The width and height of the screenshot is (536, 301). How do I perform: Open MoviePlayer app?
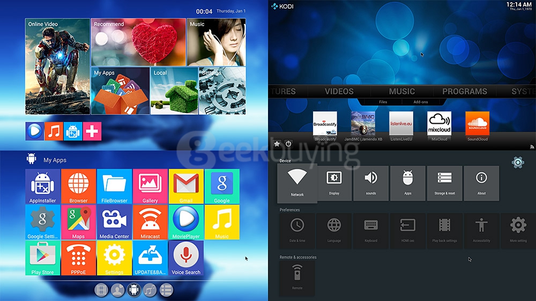pyautogui.click(x=187, y=222)
